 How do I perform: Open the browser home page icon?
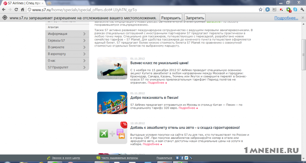23,10
